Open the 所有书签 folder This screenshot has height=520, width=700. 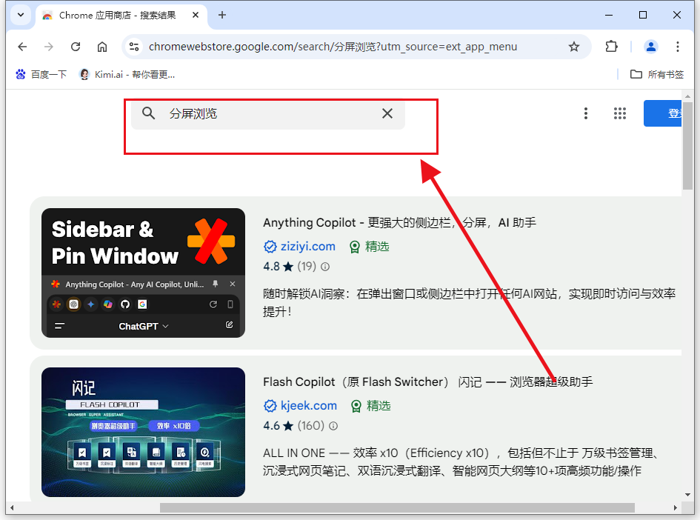[x=657, y=75]
